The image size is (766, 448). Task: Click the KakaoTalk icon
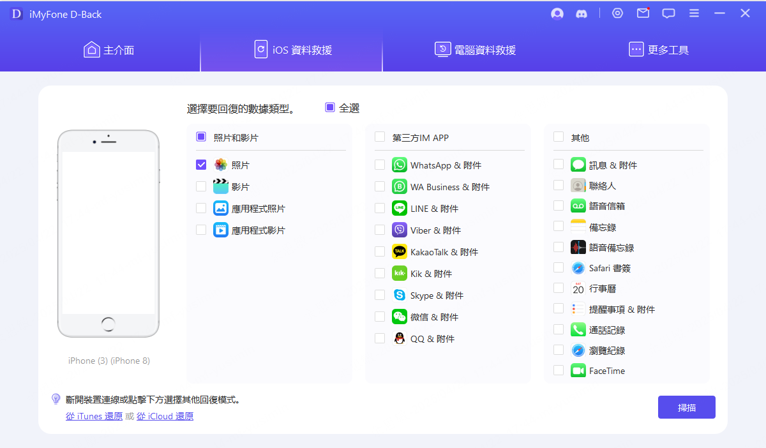pos(400,251)
